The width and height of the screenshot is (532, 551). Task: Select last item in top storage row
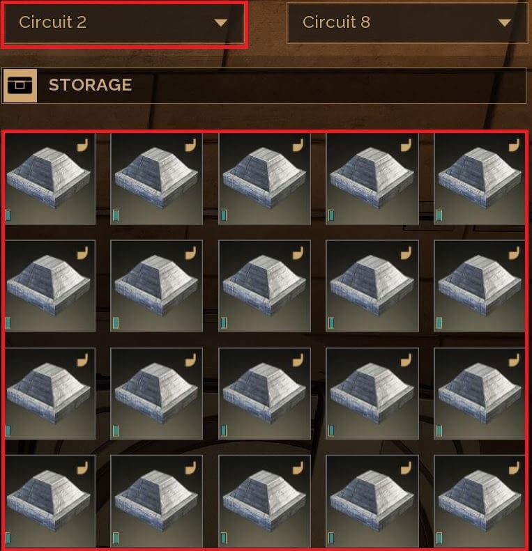480,179
